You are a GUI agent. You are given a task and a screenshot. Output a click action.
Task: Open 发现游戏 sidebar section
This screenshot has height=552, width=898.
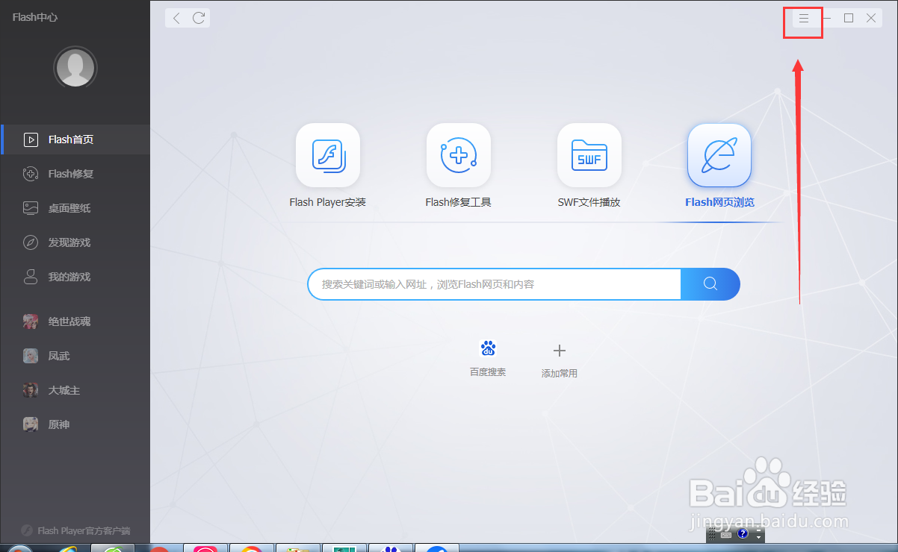coord(75,242)
